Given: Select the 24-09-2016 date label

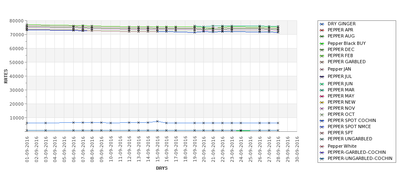Looking at the screenshot, I should [241, 149].
